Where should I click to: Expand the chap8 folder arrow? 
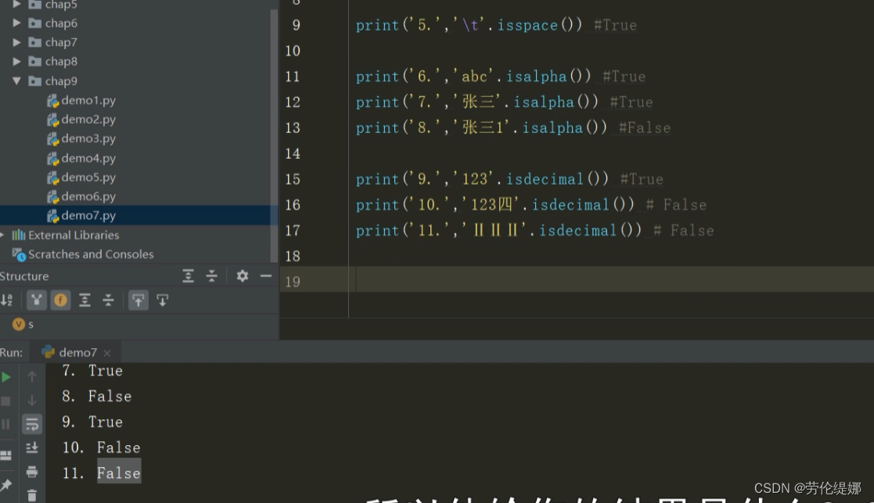tap(16, 61)
